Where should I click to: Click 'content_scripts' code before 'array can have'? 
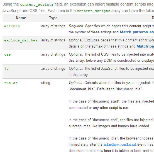coord(94,11)
